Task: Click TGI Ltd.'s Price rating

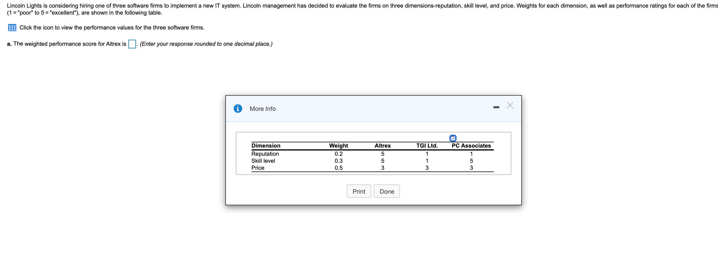Action: coord(427,168)
